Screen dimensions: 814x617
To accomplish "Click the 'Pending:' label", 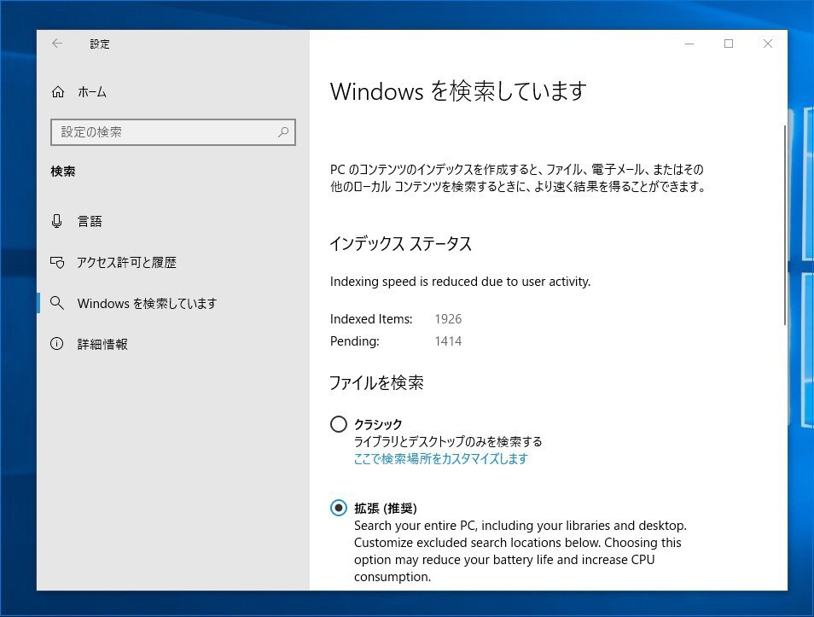I will coord(355,341).
